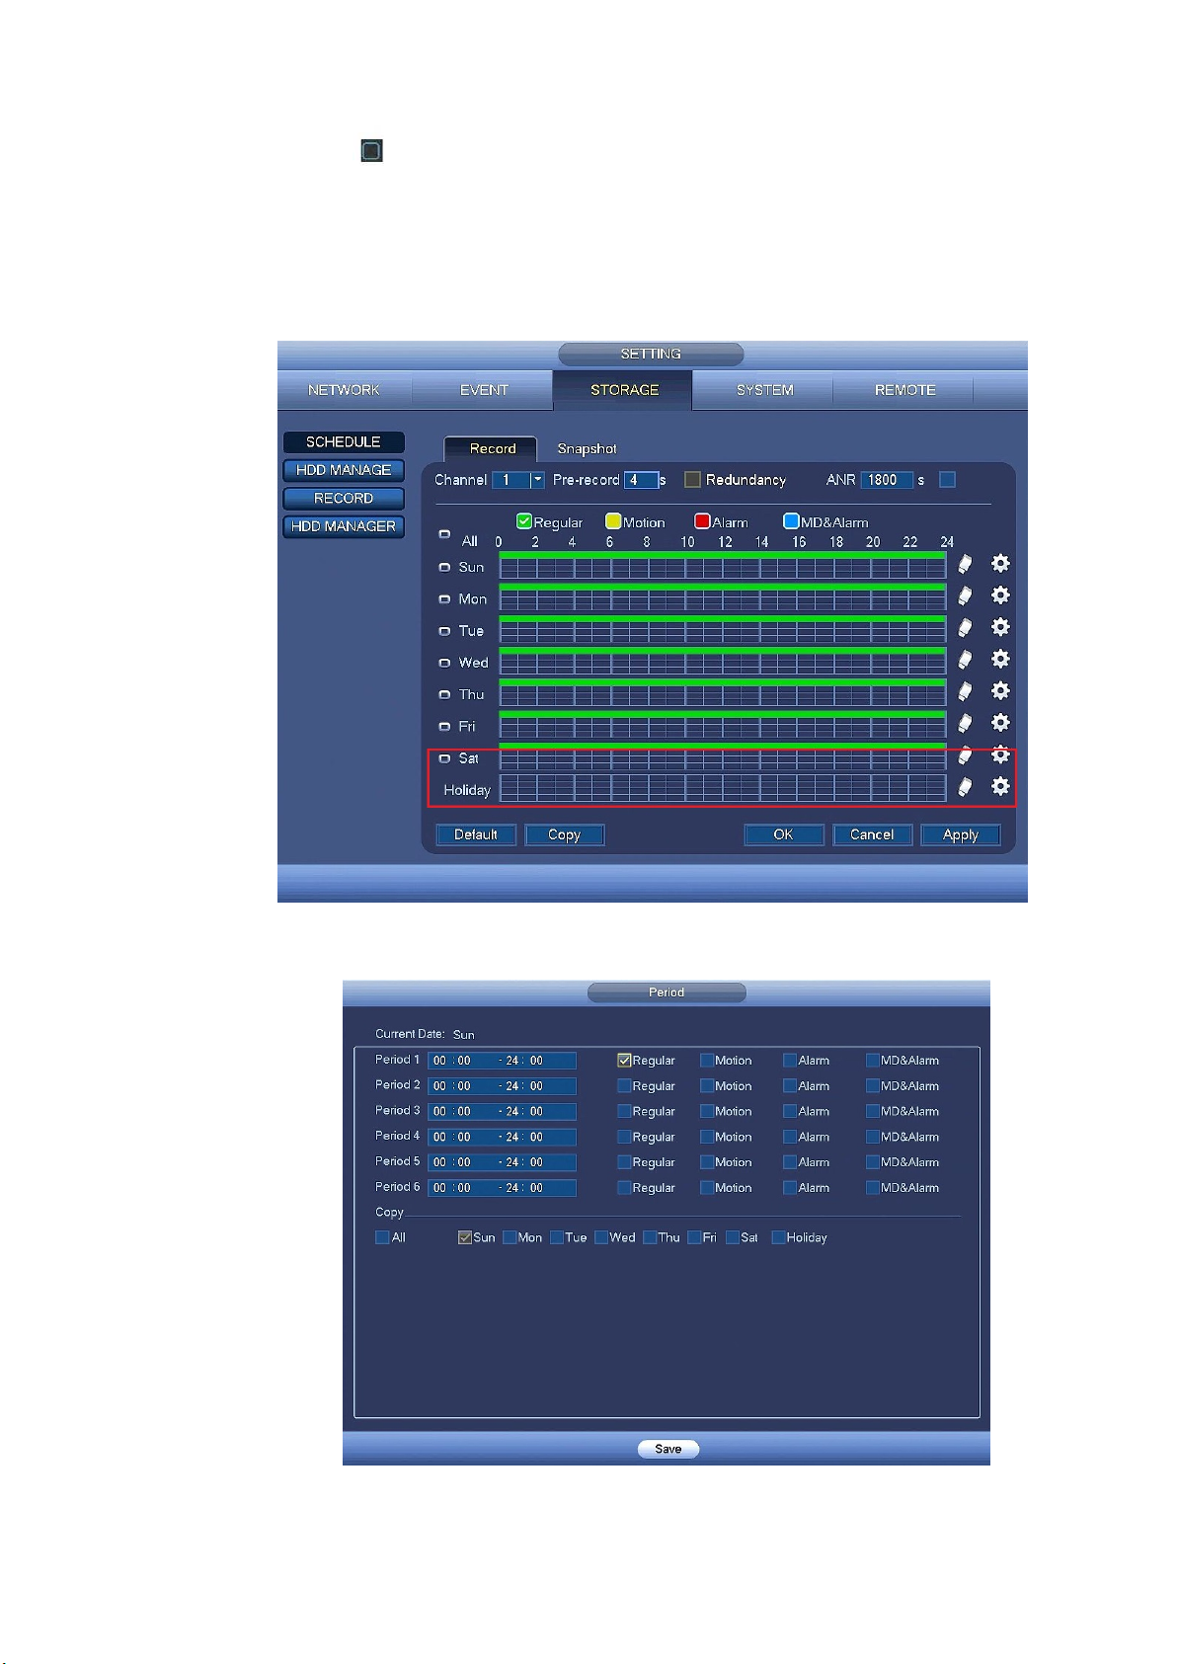Pick the yellow Motion color box
The image size is (1177, 1664).
click(613, 521)
